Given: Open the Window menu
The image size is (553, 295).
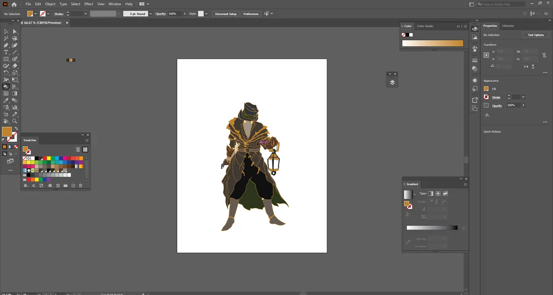Looking at the screenshot, I should tap(114, 4).
